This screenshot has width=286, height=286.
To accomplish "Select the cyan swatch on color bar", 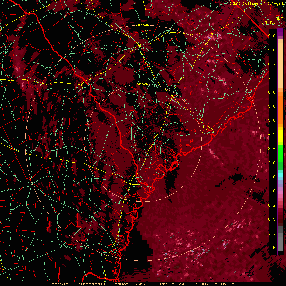I will point(281,174).
